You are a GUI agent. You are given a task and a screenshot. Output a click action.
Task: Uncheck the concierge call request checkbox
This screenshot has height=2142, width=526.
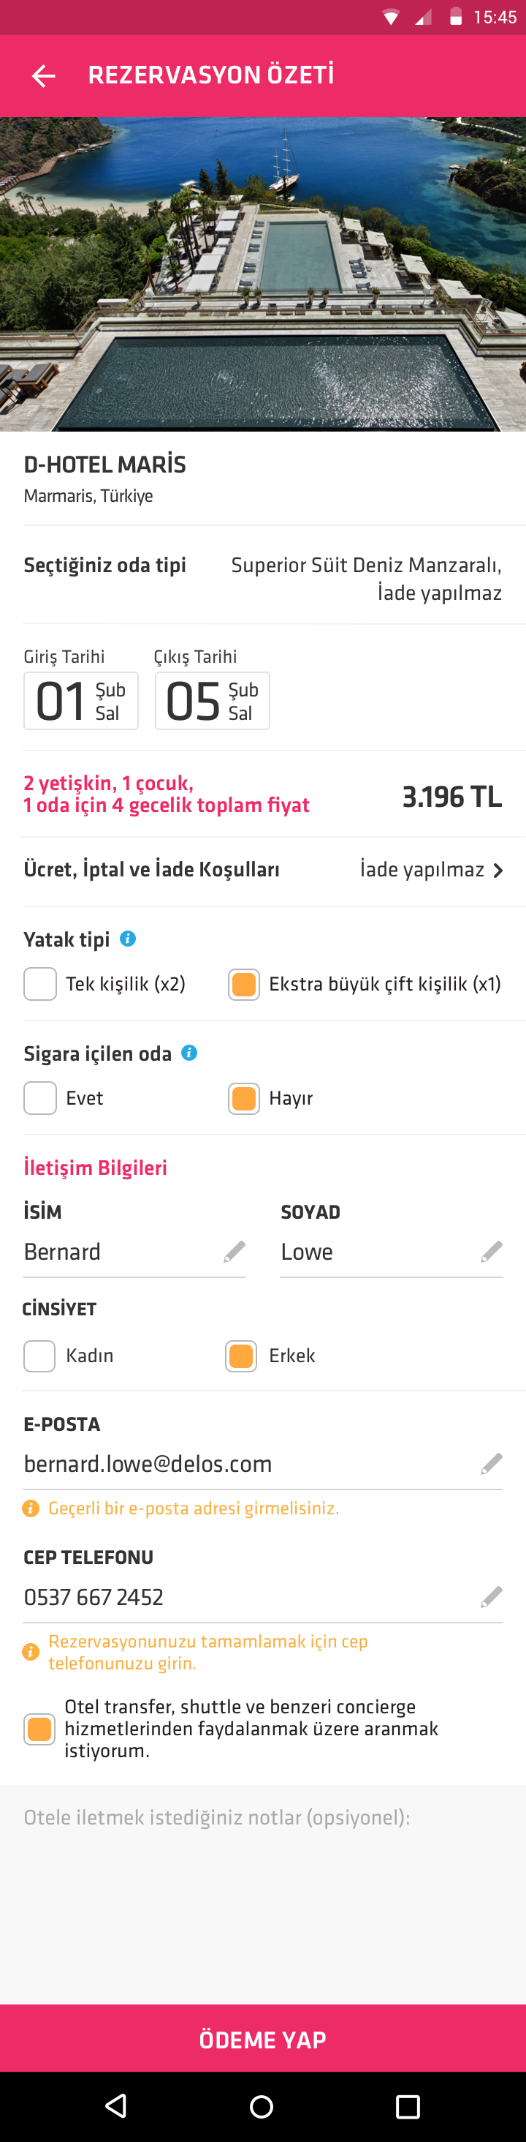(39, 1729)
